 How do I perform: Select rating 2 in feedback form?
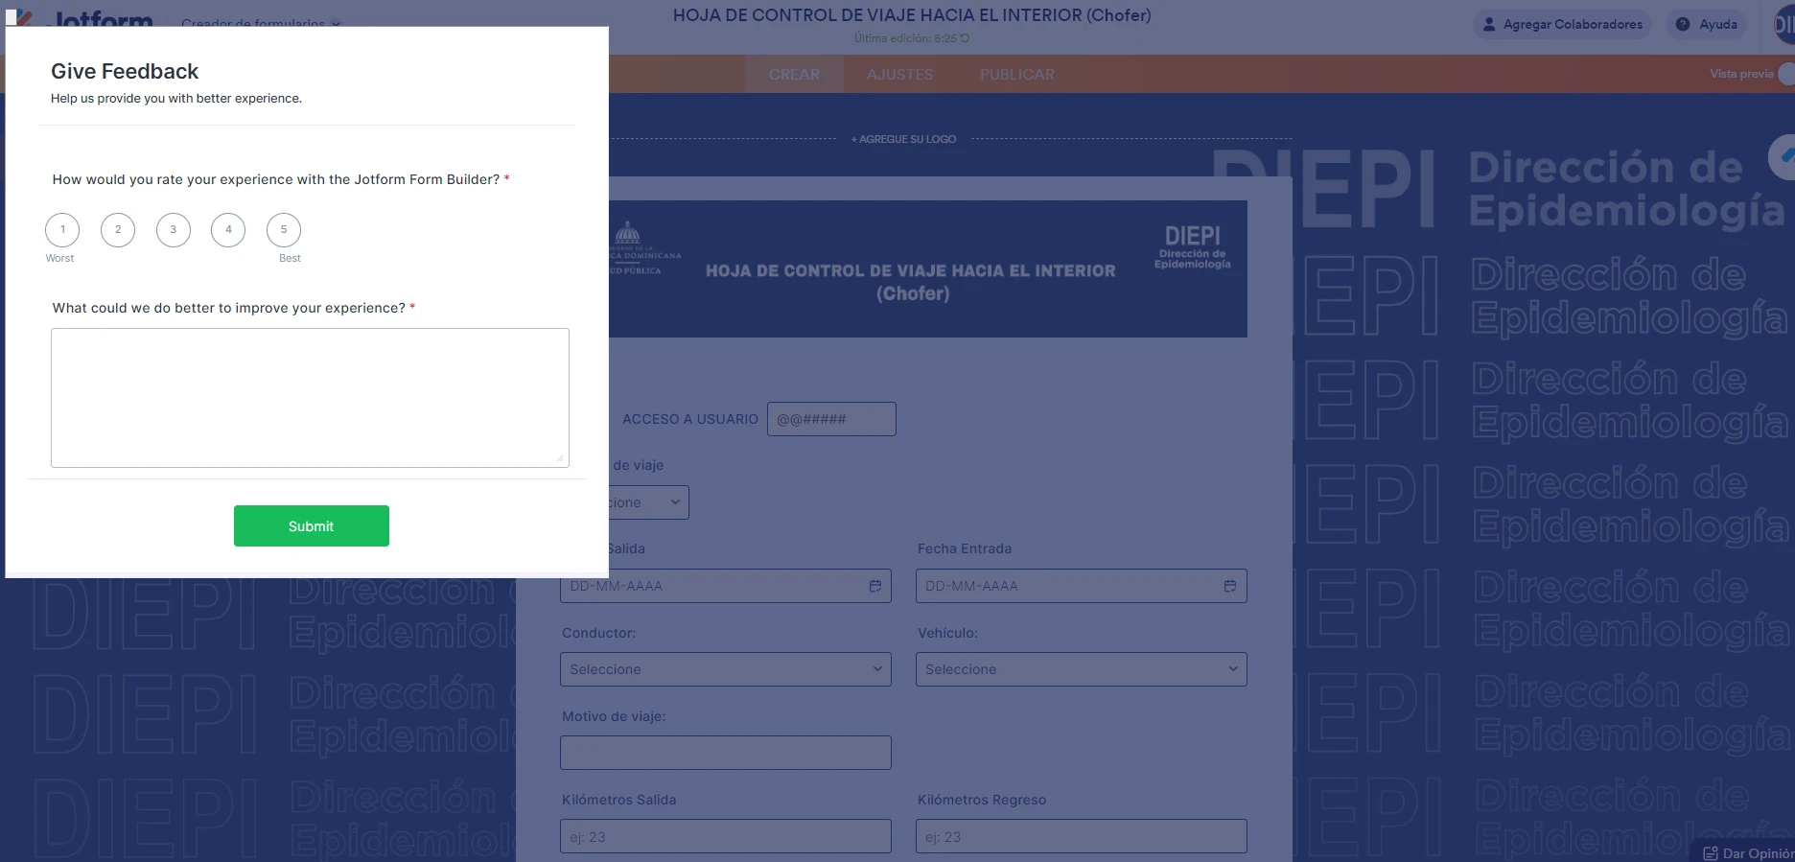pos(118,230)
